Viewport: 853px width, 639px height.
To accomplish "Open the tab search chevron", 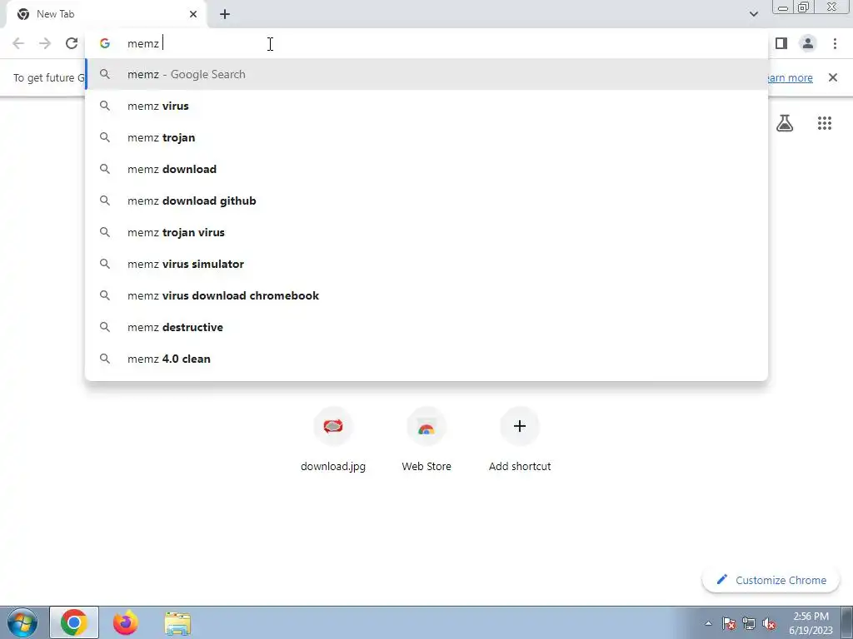I will 753,14.
